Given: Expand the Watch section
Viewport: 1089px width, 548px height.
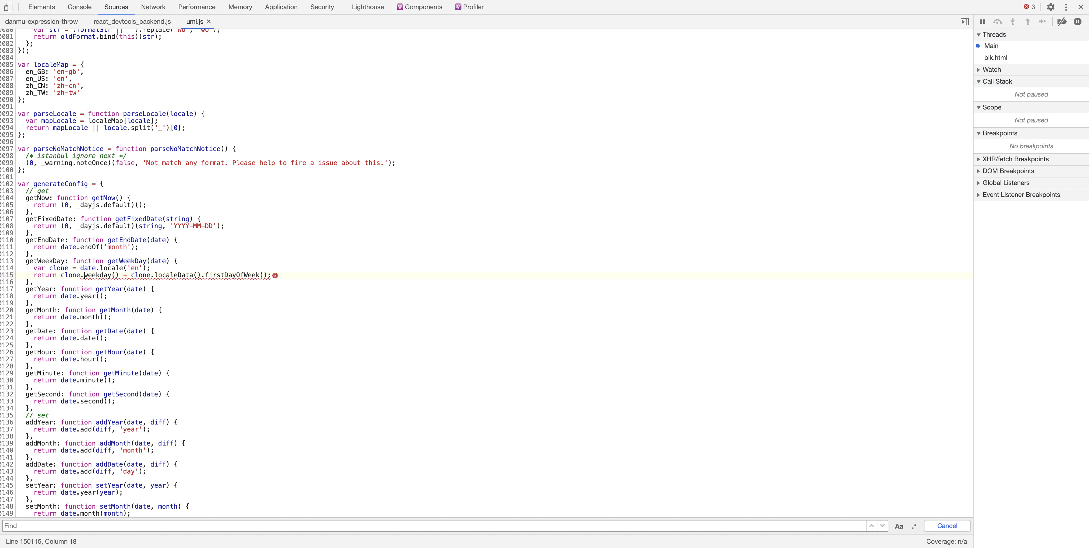Looking at the screenshot, I should (x=991, y=69).
